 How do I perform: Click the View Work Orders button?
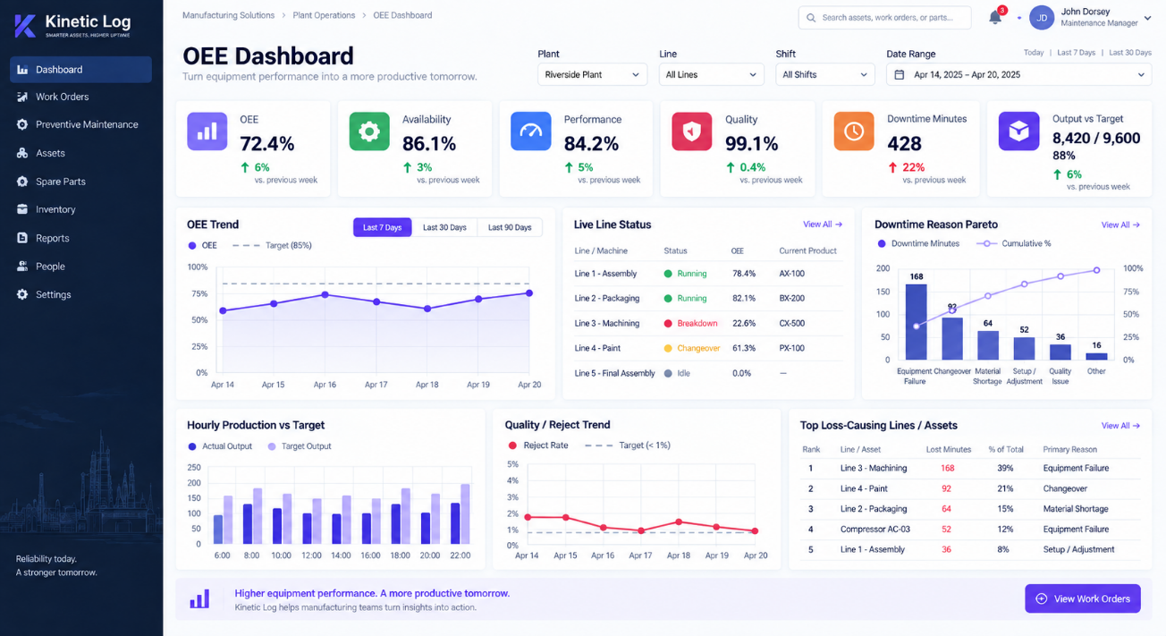(x=1083, y=598)
